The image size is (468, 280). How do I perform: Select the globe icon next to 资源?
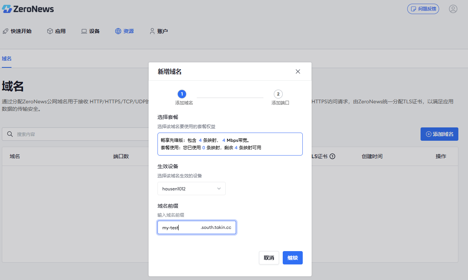click(x=118, y=31)
